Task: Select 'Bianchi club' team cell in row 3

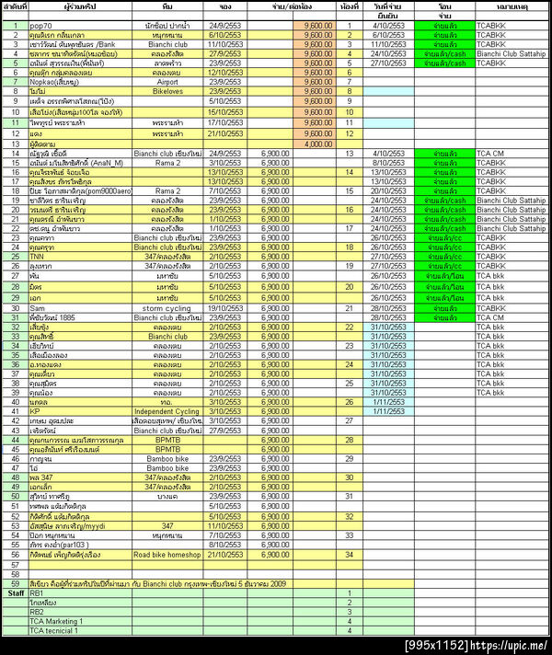Action: tap(167, 44)
